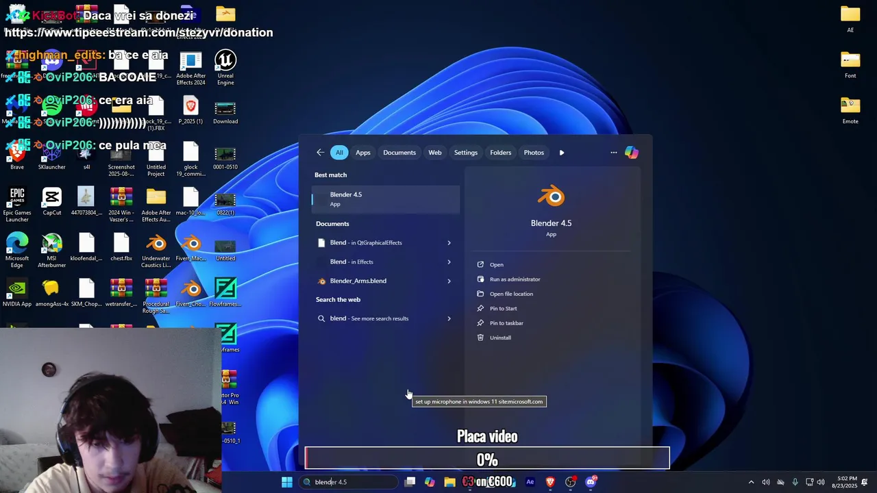877x493 pixels.
Task: Open the SKlauncher desktop shortcut
Action: (51, 156)
